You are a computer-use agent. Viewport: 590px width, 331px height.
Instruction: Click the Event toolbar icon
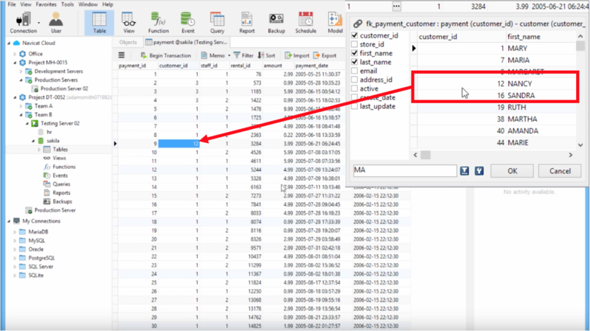188,23
